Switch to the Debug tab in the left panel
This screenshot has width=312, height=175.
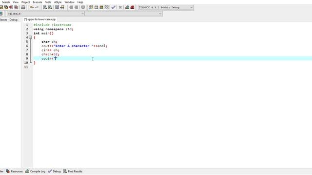click(13, 19)
